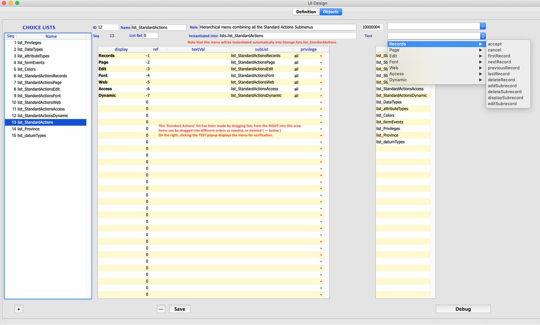This screenshot has height=325, width=540.
Task: Click the List Ref input field
Action: coord(151,35)
